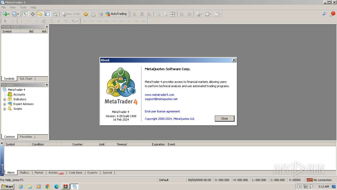Open the Data Window crosshair icon

(x=33, y=14)
